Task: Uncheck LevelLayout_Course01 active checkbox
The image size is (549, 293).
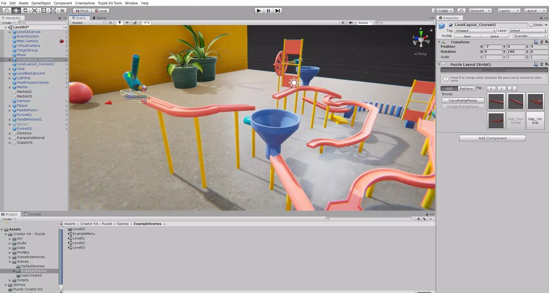Action: tap(450, 25)
